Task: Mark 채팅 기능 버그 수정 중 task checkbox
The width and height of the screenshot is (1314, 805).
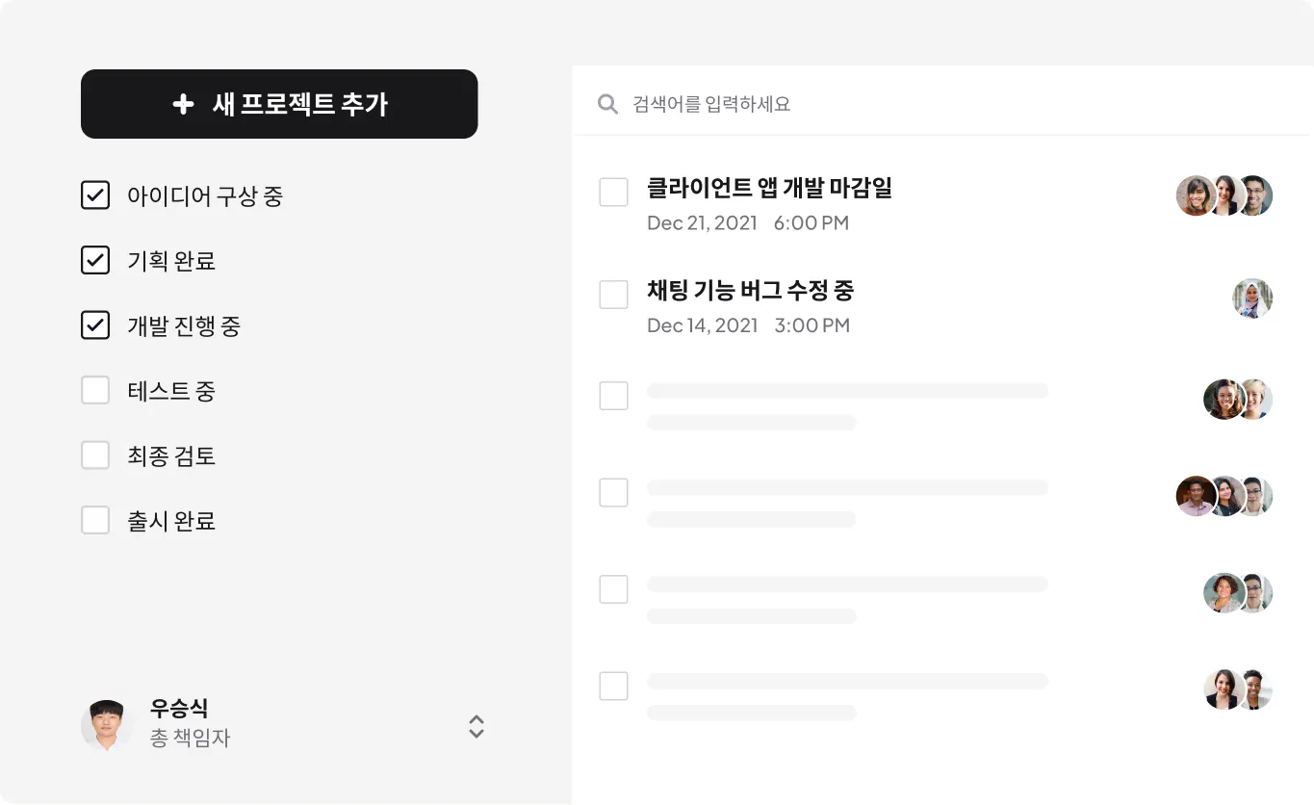Action: click(x=613, y=295)
